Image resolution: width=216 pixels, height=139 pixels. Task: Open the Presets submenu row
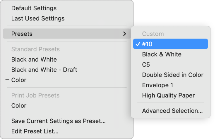(x=22, y=34)
